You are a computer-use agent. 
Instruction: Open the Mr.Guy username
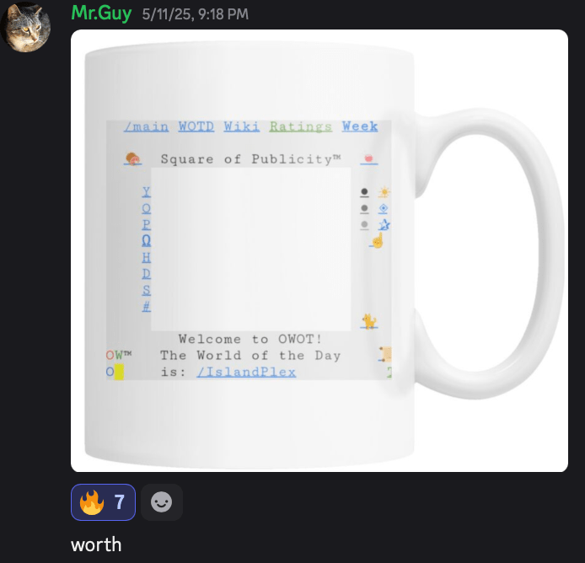pos(101,13)
